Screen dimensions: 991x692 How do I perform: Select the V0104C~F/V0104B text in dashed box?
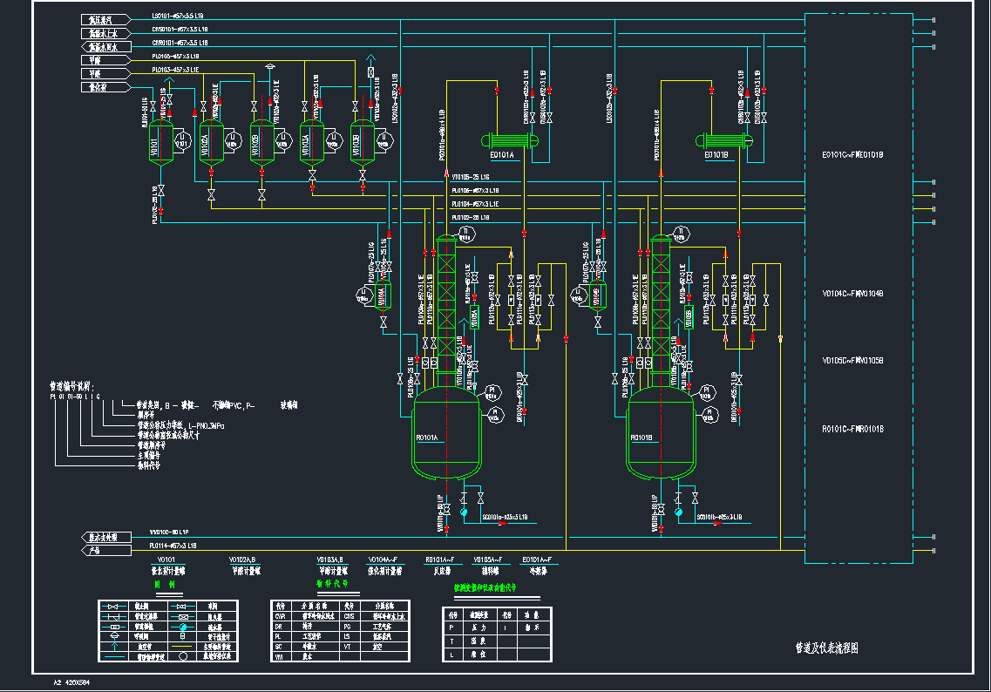coord(852,294)
